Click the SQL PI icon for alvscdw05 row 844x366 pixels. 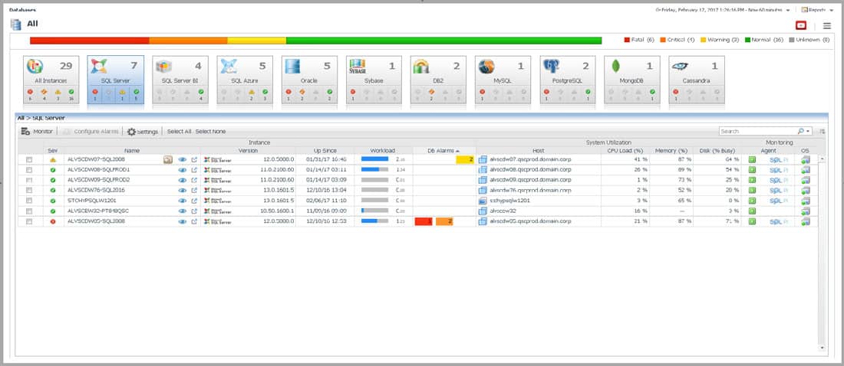[778, 221]
